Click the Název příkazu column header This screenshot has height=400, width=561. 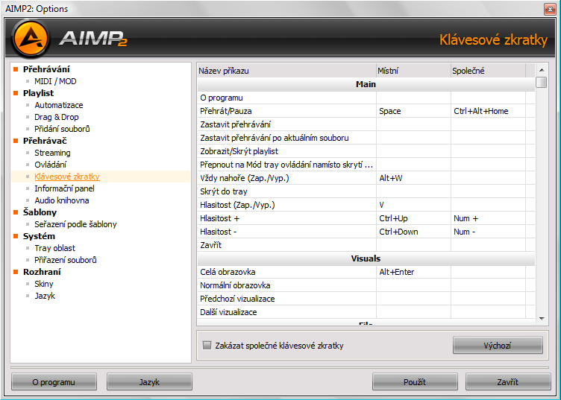(286, 71)
